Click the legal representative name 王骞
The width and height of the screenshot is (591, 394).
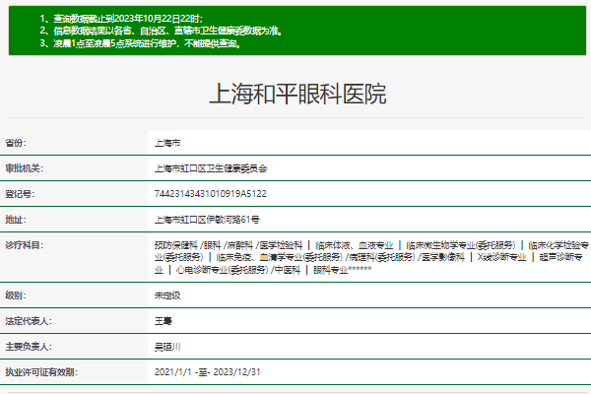click(x=164, y=321)
